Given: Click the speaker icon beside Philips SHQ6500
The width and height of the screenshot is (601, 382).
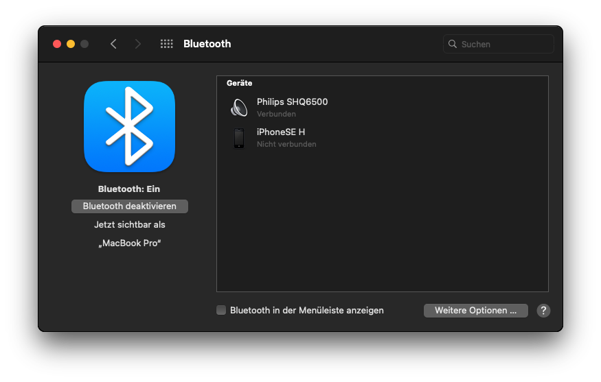Looking at the screenshot, I should point(239,108).
